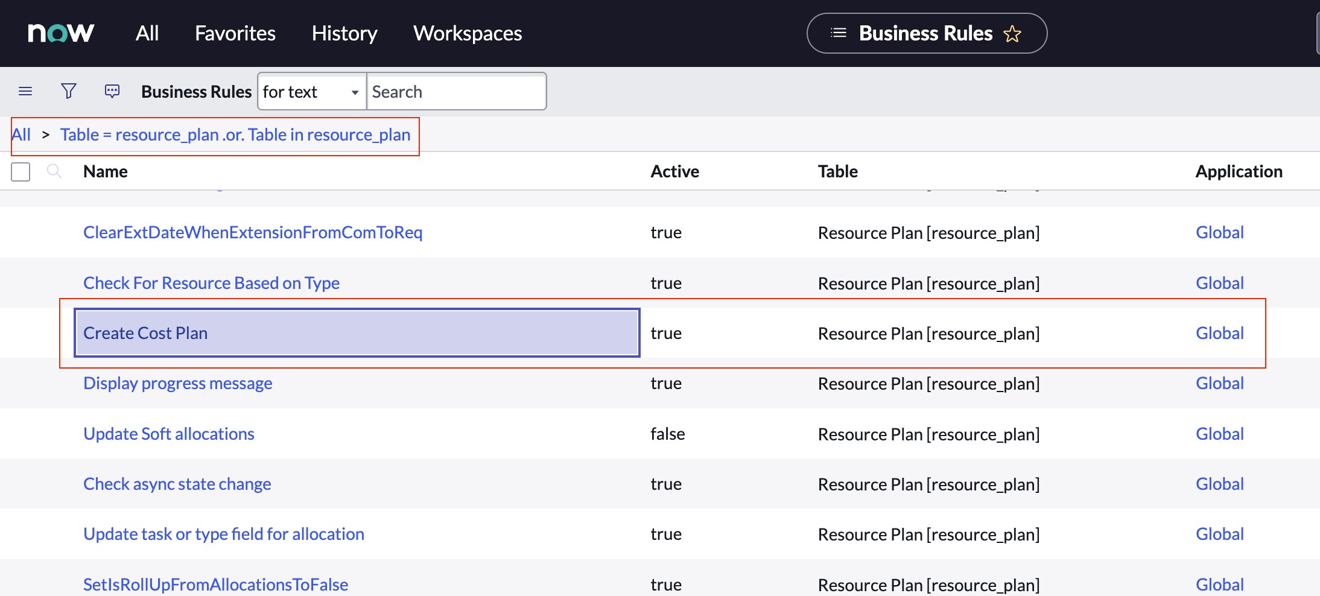Screen dimensions: 1320x596
Task: Click Global in ClearExtDateWhenExtensionFromComToReq row
Action: [1220, 232]
